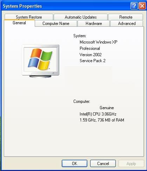Click the Service Pack 2 text
Screen dimensions: 147x171
click(93, 61)
